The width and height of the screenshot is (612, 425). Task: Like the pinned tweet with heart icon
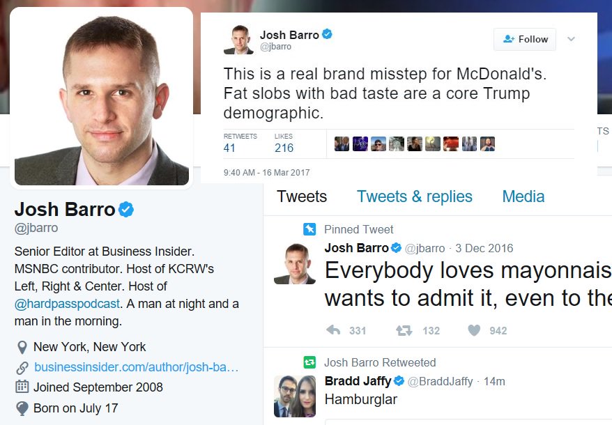[474, 330]
